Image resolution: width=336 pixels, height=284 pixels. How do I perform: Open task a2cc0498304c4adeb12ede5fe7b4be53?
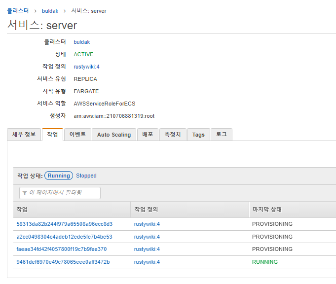(x=64, y=237)
